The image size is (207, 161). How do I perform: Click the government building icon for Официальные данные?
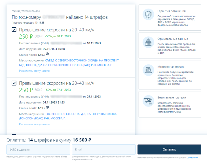148,42
